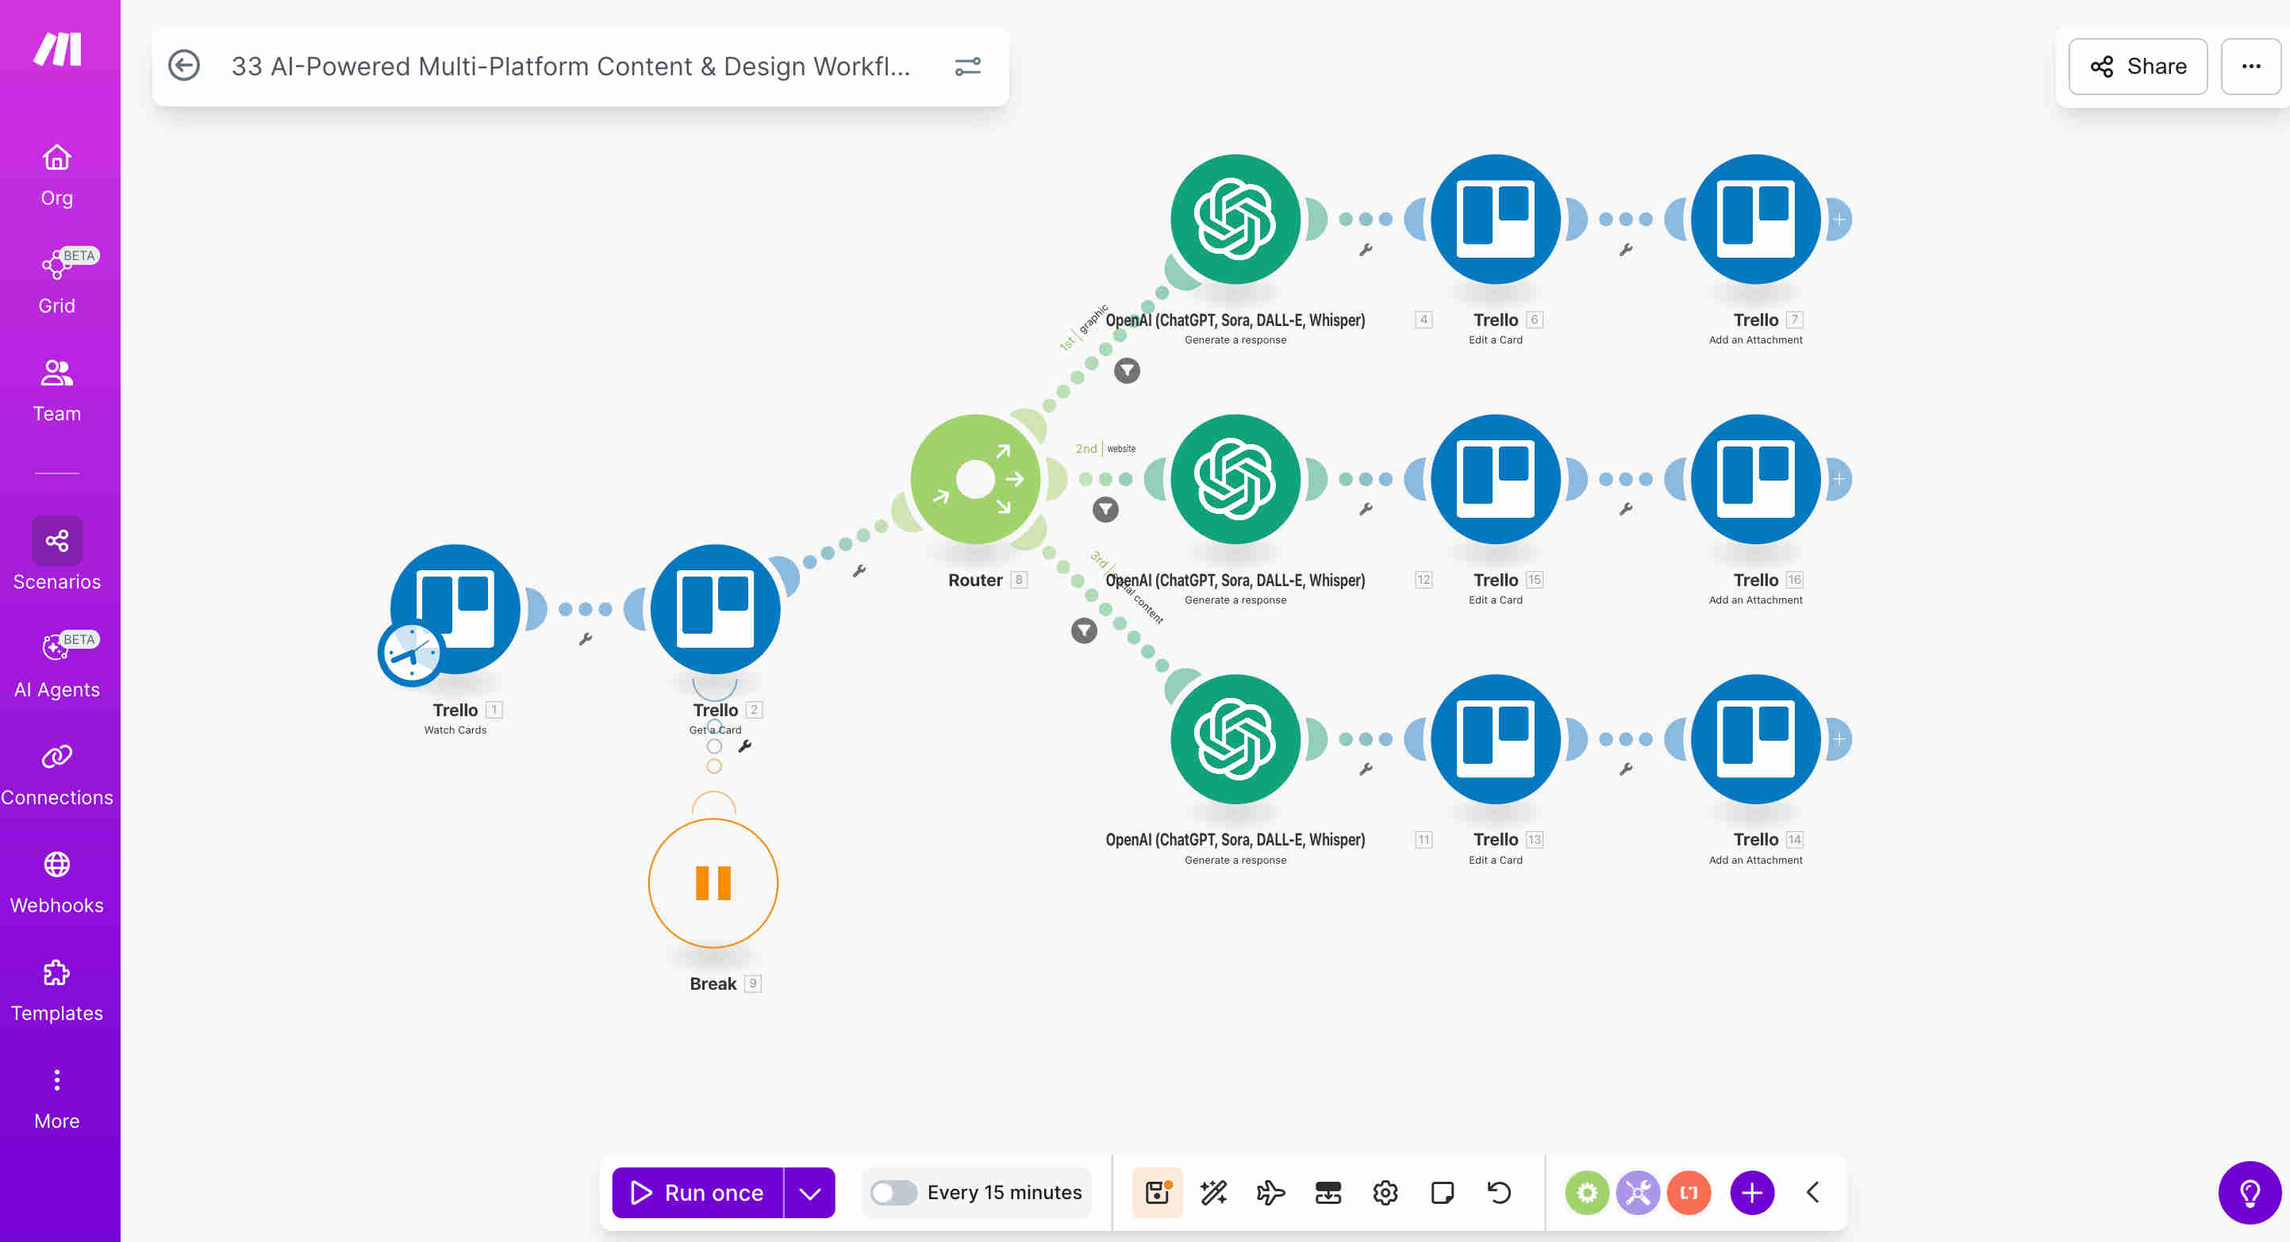Click the explain flow airplane icon
This screenshot has width=2290, height=1242.
pos(1270,1192)
